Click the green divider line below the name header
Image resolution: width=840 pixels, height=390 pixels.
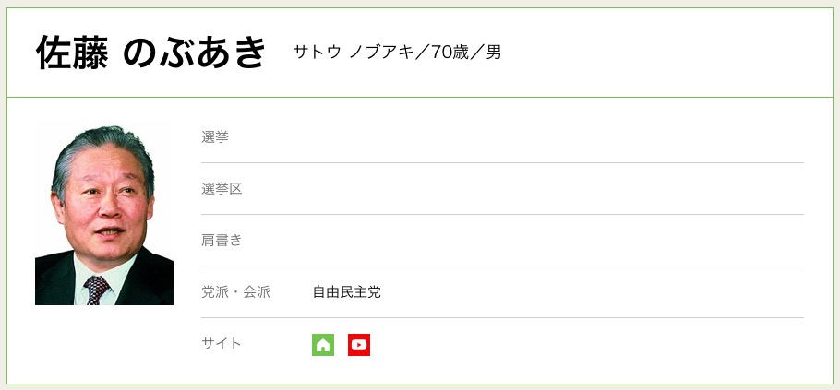[x=420, y=97]
